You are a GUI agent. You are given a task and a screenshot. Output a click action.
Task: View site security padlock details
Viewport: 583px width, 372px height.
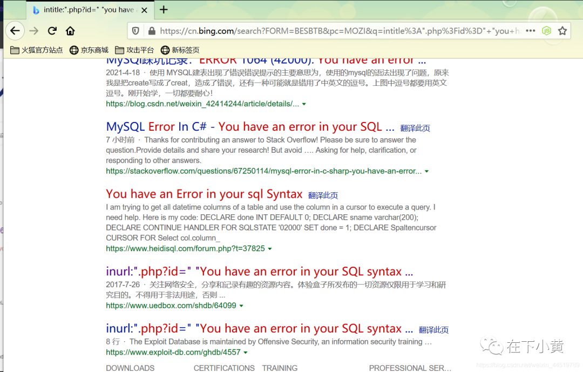point(152,31)
